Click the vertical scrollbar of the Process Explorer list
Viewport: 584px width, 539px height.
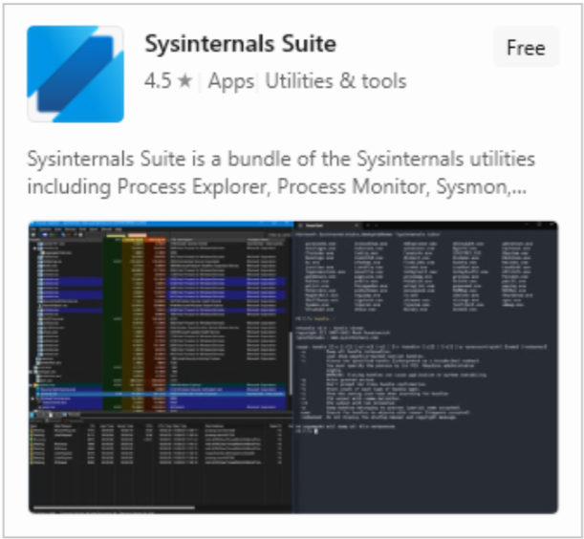[x=291, y=363]
